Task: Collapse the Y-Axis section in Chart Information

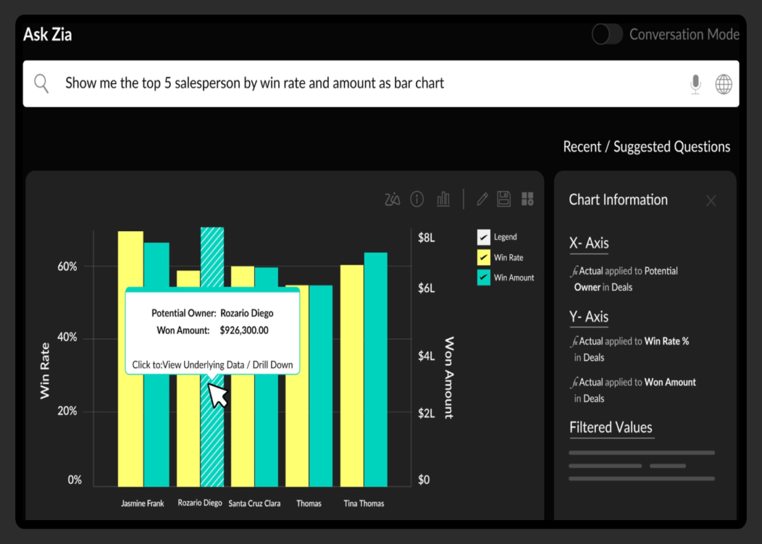Action: 589,317
